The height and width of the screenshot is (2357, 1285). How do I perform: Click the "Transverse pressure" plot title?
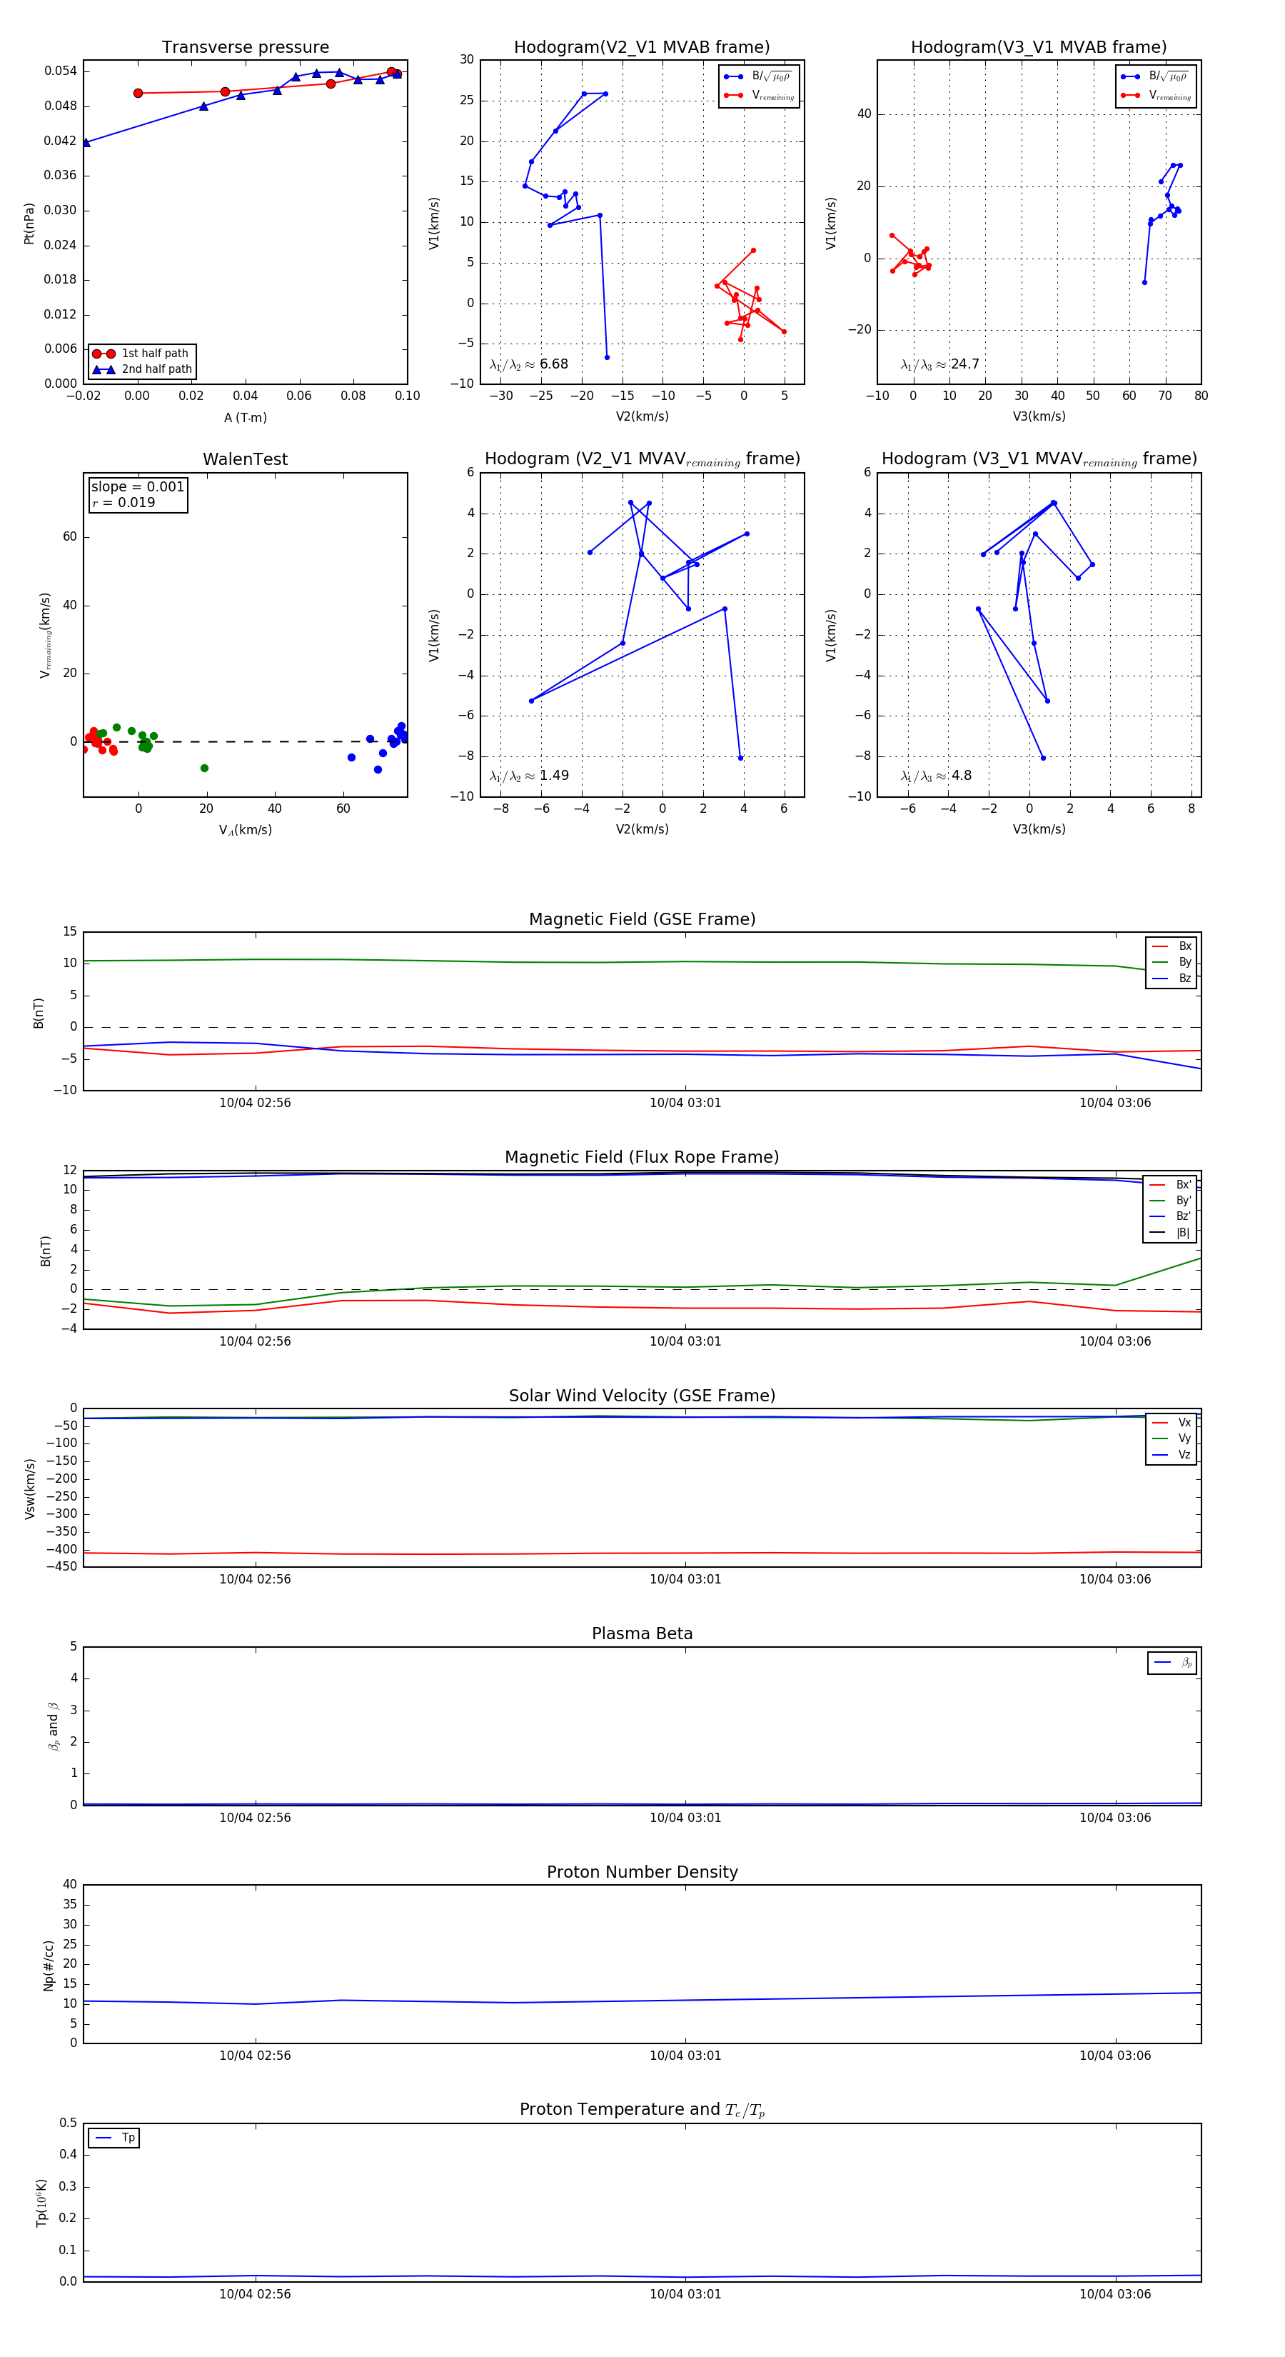tap(245, 48)
